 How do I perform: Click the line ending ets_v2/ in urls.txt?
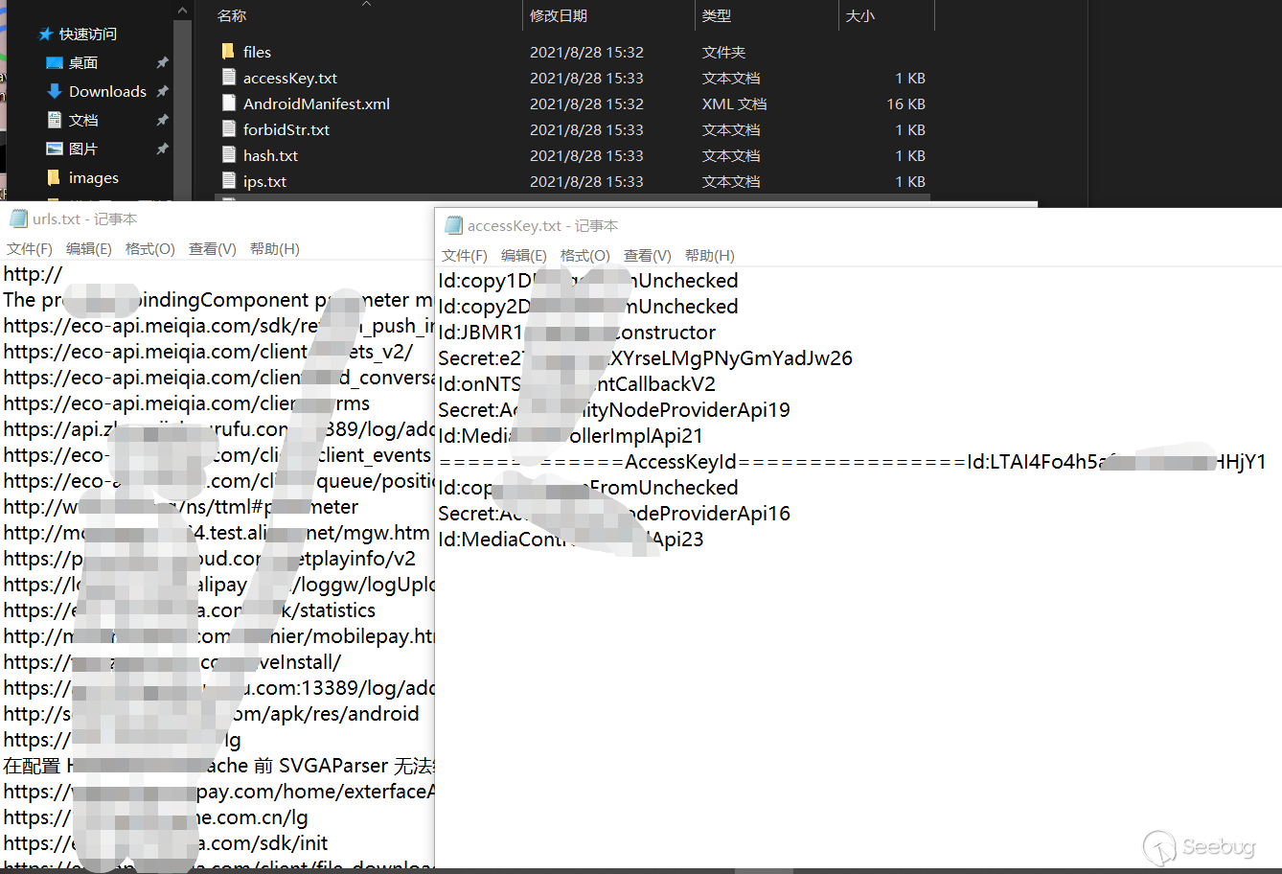click(x=208, y=352)
